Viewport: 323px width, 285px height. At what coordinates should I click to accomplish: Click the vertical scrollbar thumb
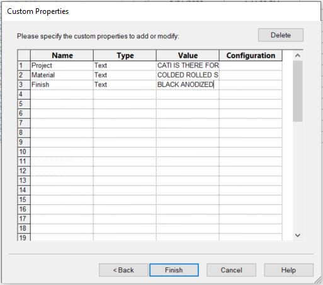298,91
